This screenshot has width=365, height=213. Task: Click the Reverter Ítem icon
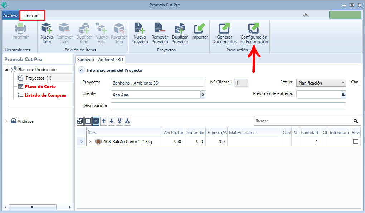[119, 29]
